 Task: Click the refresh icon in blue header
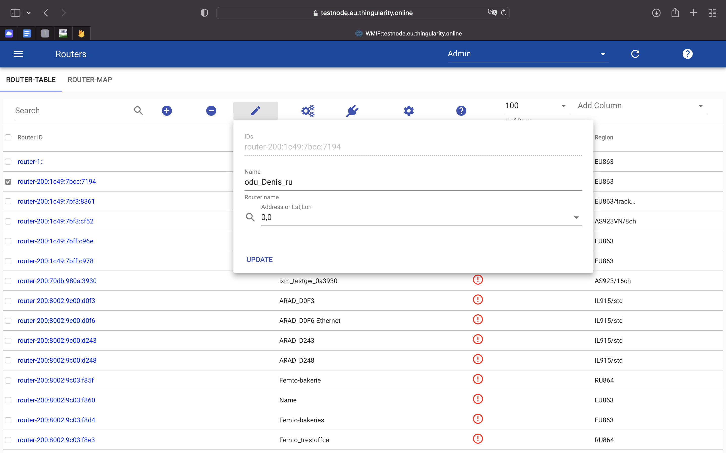[635, 54]
